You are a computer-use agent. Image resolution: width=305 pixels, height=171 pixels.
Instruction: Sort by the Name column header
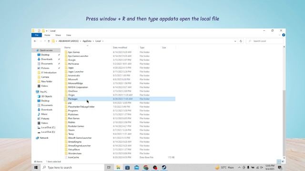tap(67, 47)
